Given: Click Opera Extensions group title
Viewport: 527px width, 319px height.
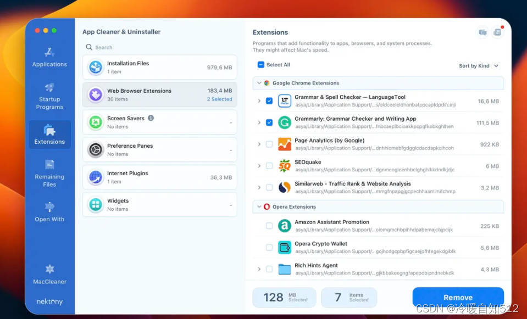Looking at the screenshot, I should (x=294, y=207).
